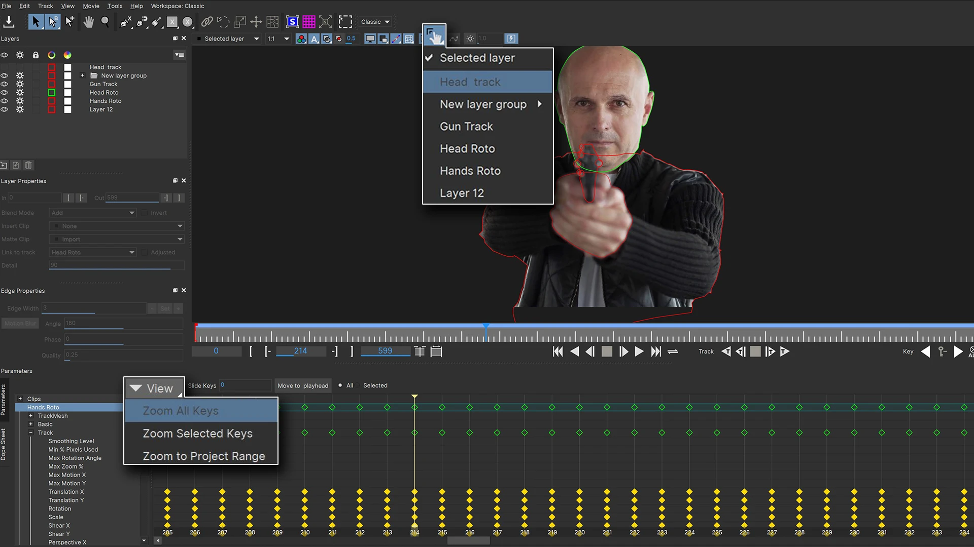Viewport: 974px width, 547px height.
Task: Click Zoom All Keys in View menu
Action: point(181,410)
